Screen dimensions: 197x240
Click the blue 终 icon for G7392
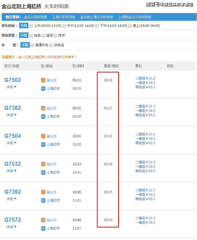tap(43, 200)
